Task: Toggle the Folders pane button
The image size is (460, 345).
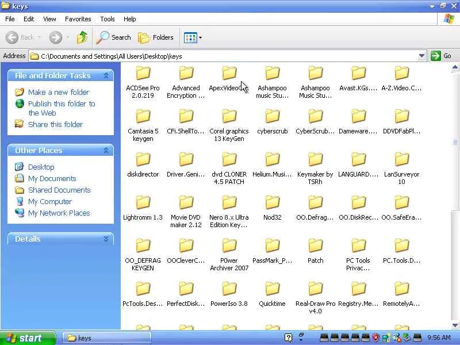Action: [156, 37]
